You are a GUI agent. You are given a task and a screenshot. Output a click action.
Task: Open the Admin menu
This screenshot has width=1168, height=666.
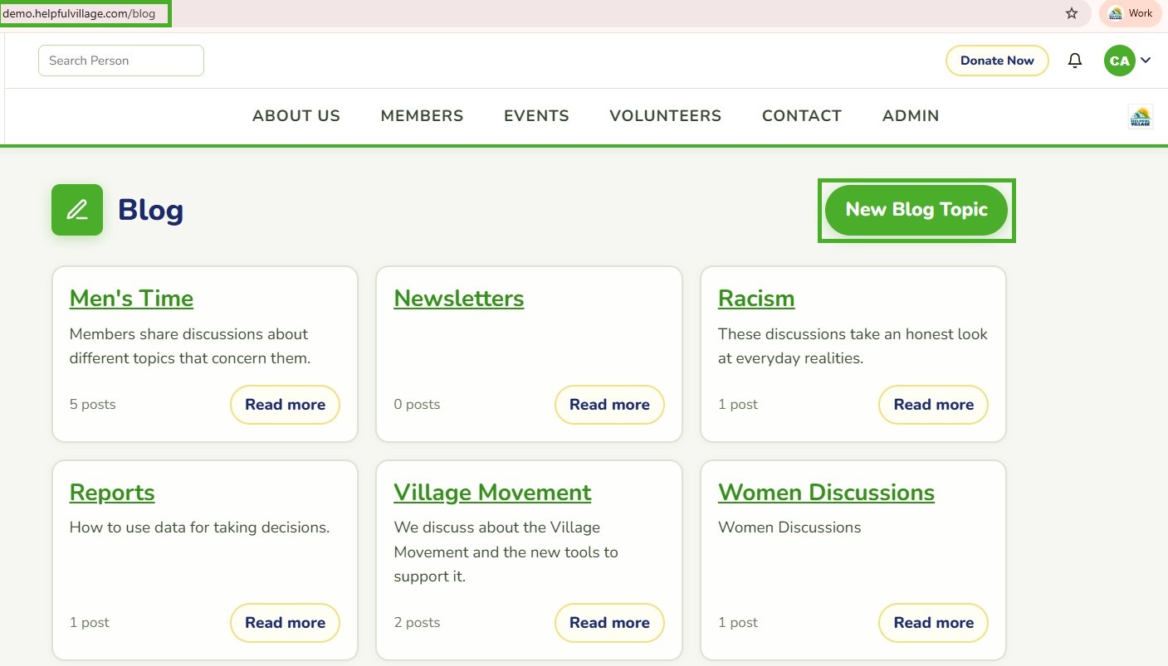point(911,116)
